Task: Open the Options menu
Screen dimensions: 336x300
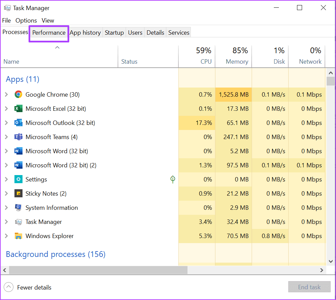Action: click(x=26, y=21)
